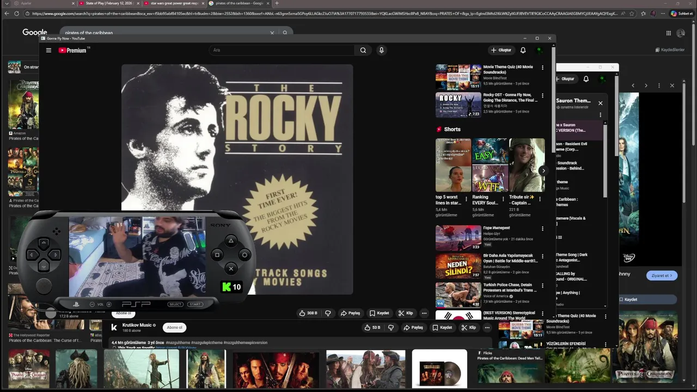Open the Neden Silindi video thumbnail
Image resolution: width=697 pixels, height=392 pixels.
[x=458, y=266]
